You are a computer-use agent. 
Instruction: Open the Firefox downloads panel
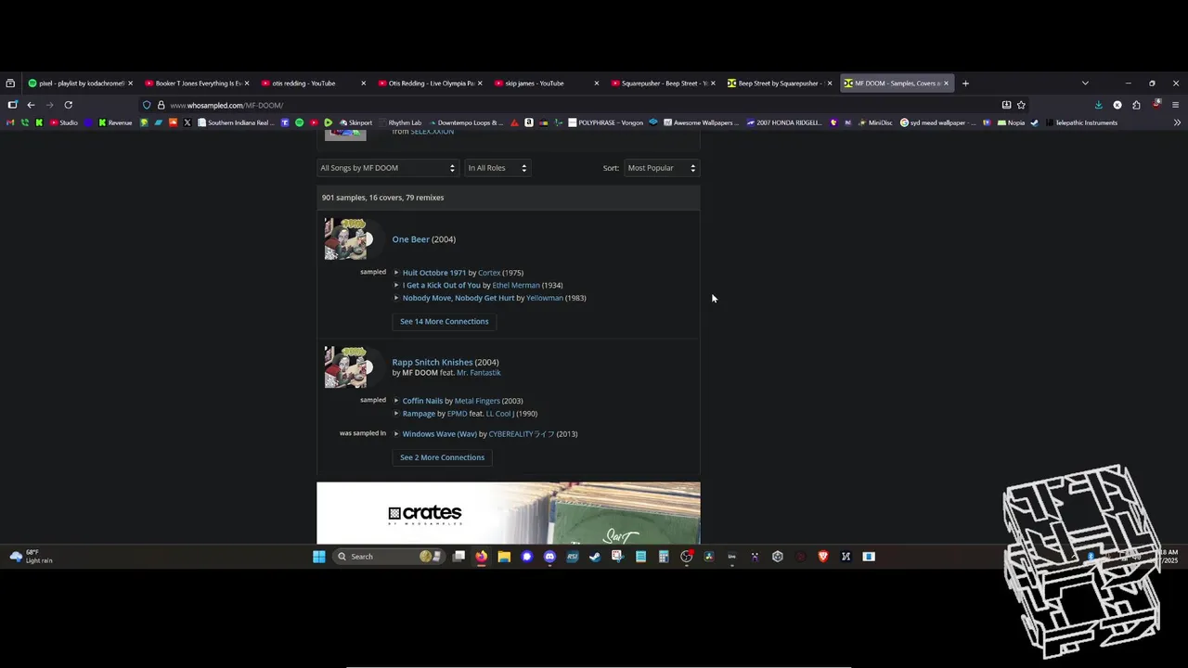click(x=1098, y=105)
